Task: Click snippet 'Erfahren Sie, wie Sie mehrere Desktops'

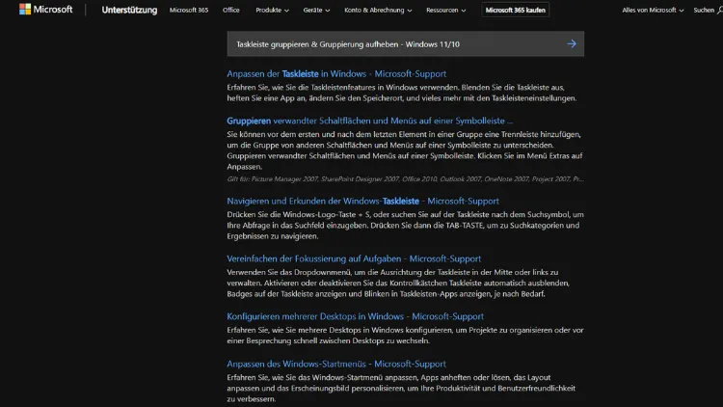Action: [405, 336]
